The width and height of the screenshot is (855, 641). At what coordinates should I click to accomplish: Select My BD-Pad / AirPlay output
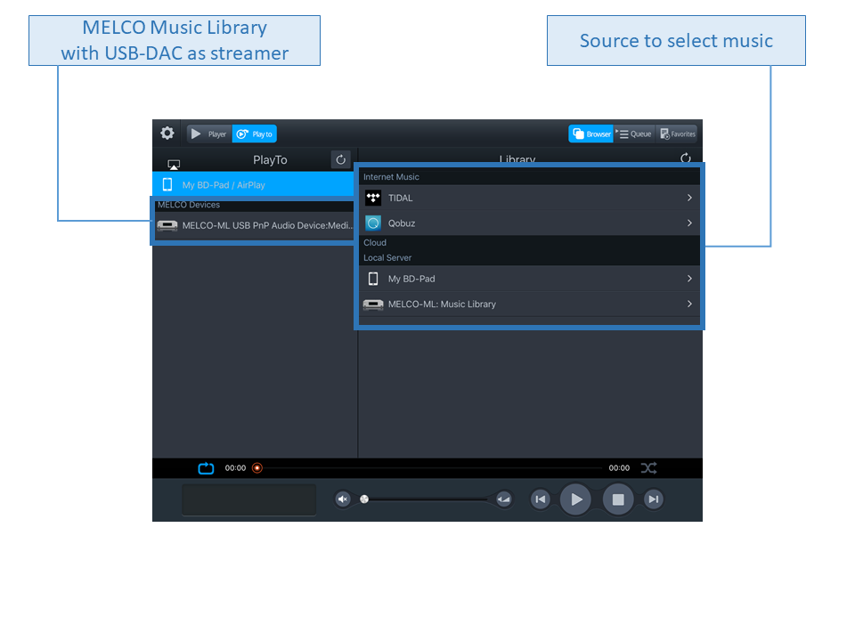coord(254,185)
